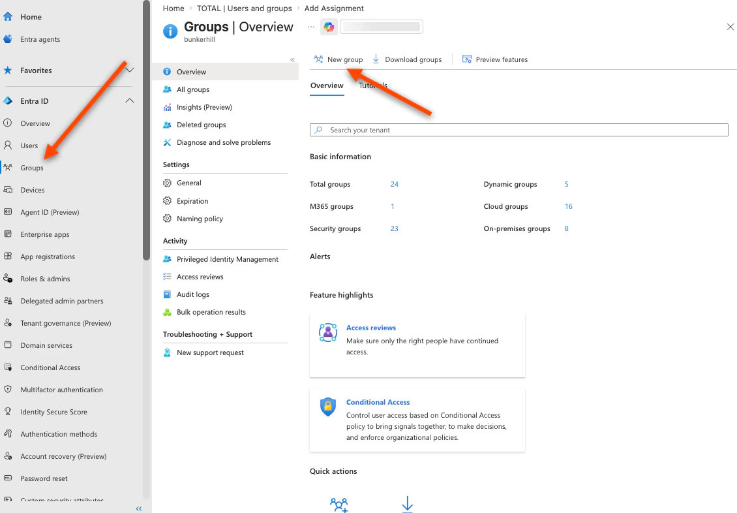Switch to the Tutorials tab
Image resolution: width=737 pixels, height=513 pixels.
tap(373, 85)
